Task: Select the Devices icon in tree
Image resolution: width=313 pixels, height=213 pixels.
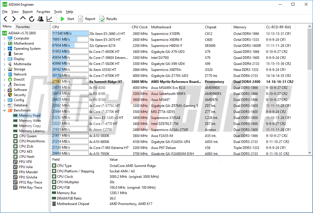Action: pos(10,85)
